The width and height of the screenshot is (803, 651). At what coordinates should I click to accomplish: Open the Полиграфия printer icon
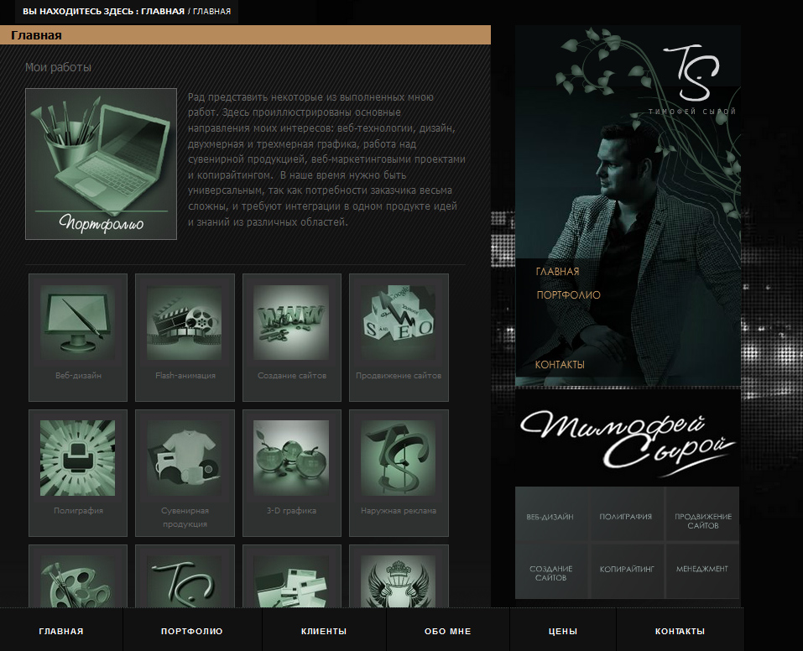(78, 458)
